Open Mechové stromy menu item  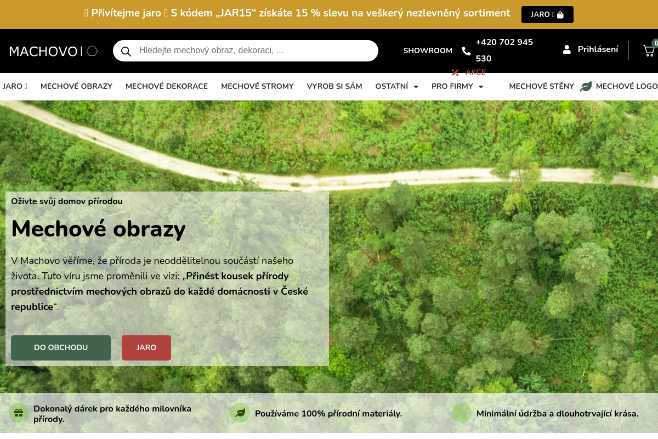tap(257, 86)
